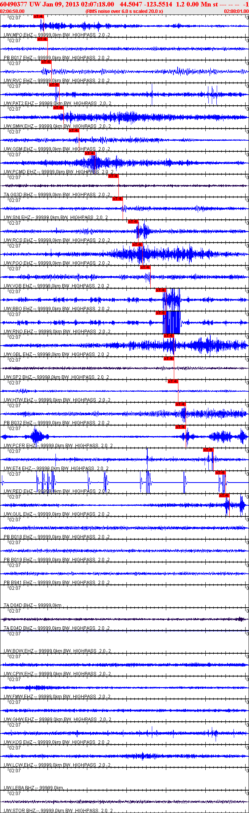Select the red pick flag on UW.PAT2 trace
Viewport: 249px width, 813px height.
click(54, 85)
